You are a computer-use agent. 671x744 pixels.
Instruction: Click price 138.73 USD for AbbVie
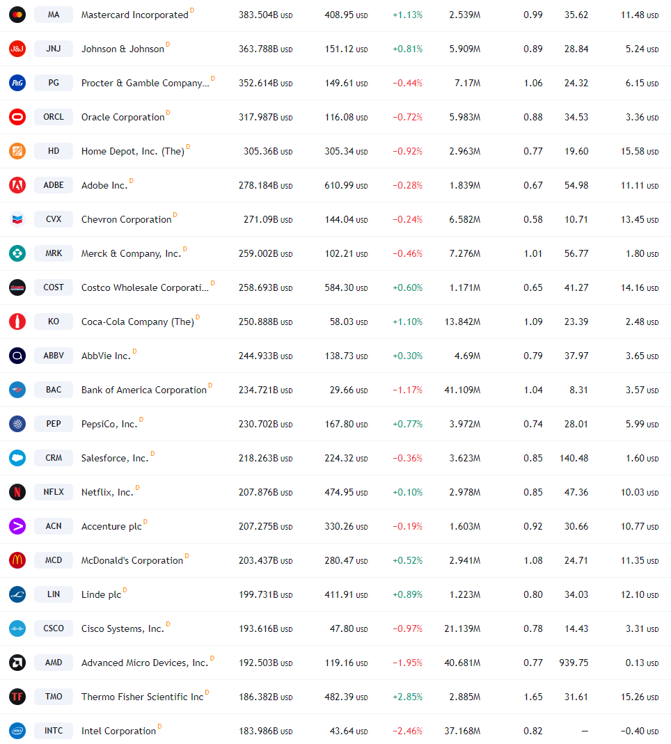coord(347,356)
